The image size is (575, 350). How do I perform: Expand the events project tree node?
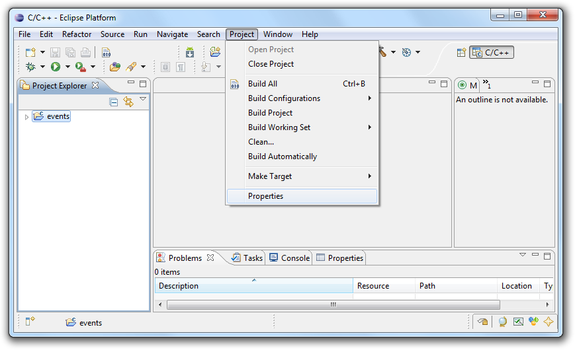coord(26,117)
